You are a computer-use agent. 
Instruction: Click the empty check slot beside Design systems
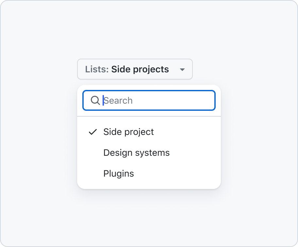[x=93, y=153]
